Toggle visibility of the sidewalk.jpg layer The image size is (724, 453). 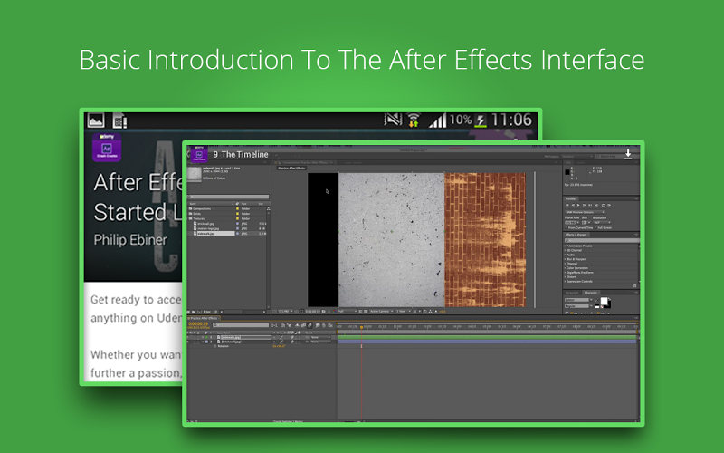(x=188, y=337)
